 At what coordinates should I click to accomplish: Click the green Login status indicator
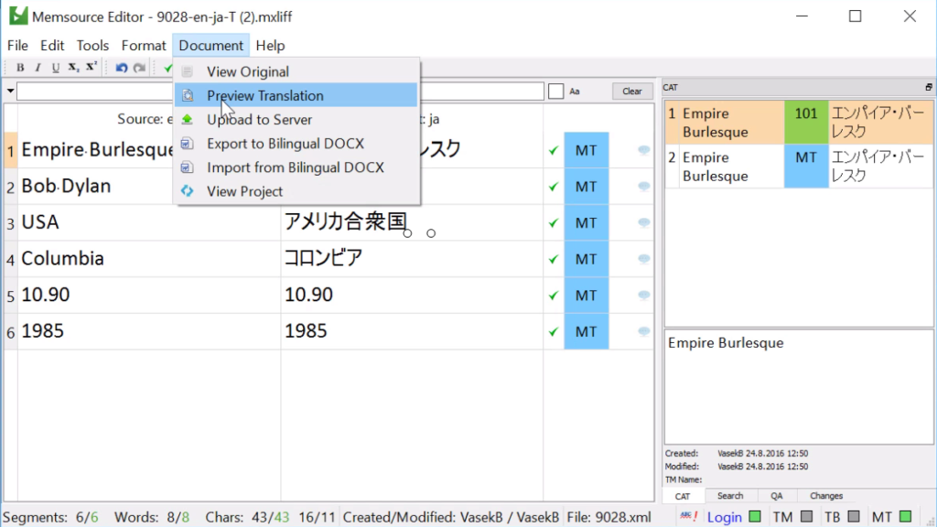pyautogui.click(x=755, y=516)
